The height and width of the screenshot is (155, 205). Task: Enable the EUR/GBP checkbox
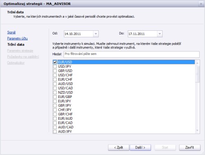point(55,97)
